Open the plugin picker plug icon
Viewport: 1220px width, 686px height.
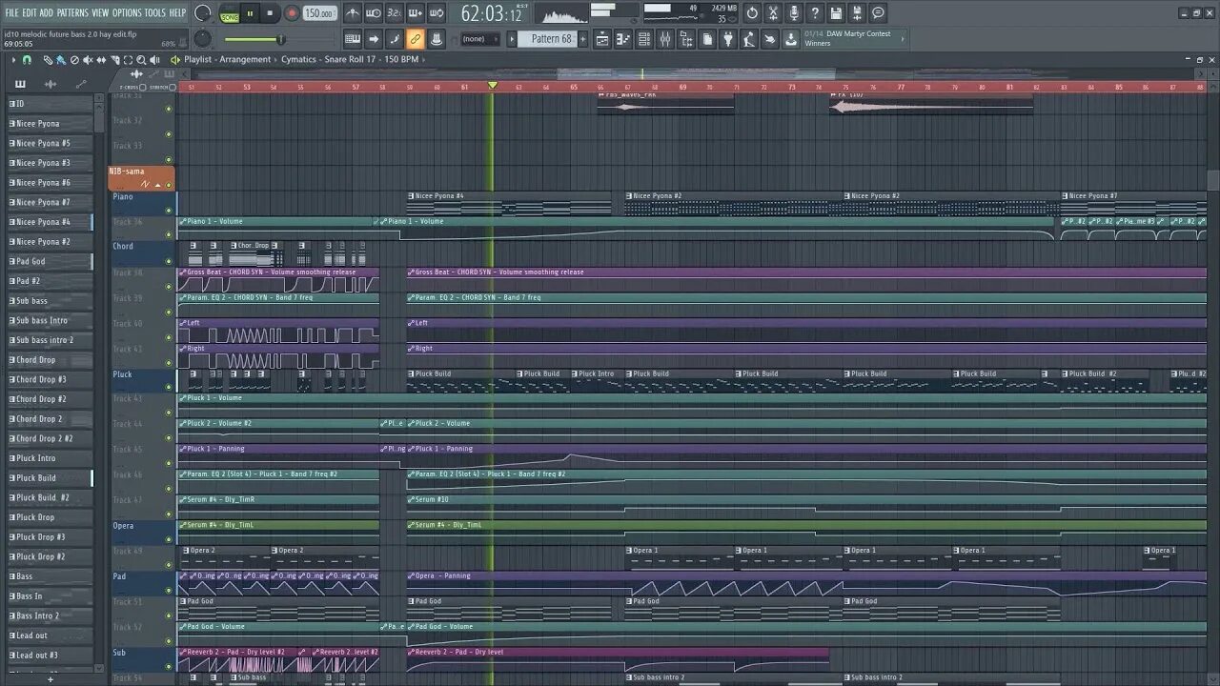(x=728, y=39)
